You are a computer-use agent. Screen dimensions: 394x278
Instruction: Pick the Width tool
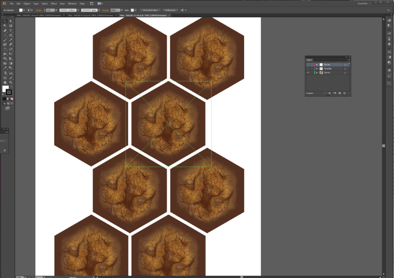click(5, 54)
